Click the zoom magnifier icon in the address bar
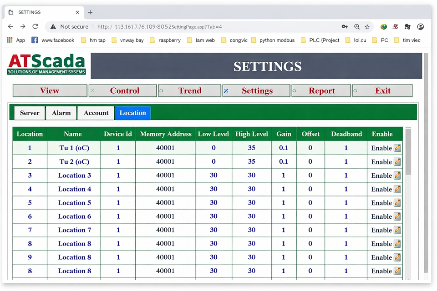 356,27
